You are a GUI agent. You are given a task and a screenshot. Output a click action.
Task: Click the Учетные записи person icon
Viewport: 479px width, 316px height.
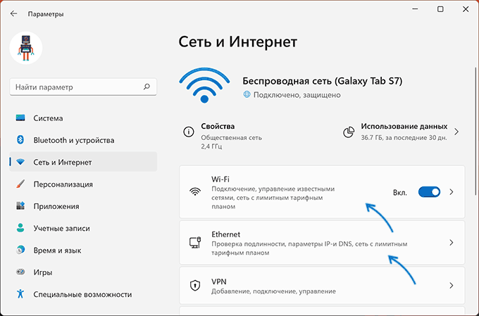point(20,228)
